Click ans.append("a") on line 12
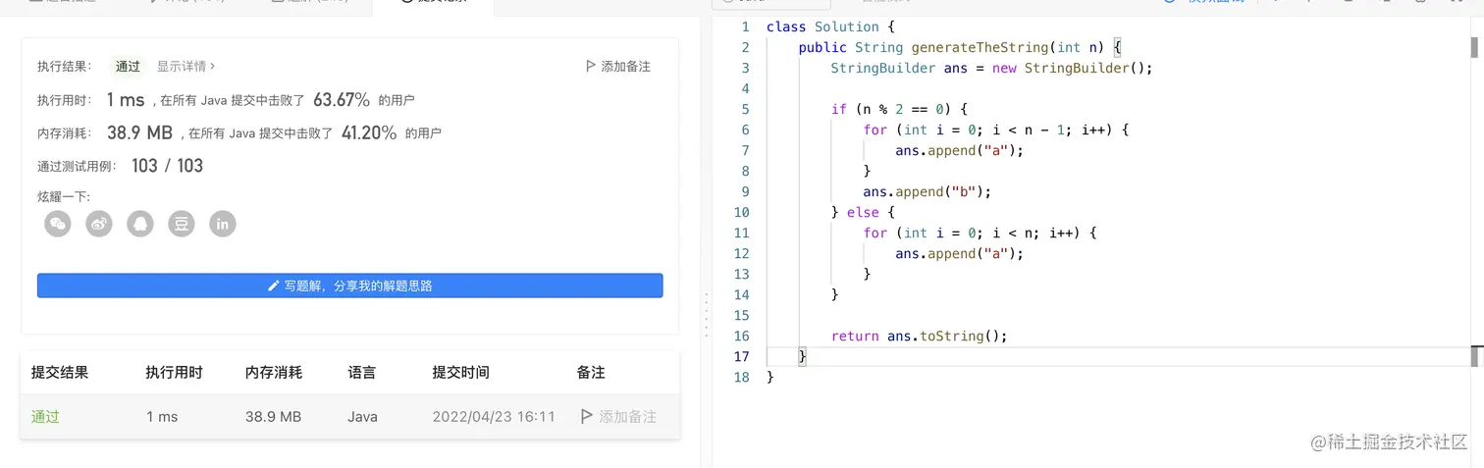 (959, 253)
